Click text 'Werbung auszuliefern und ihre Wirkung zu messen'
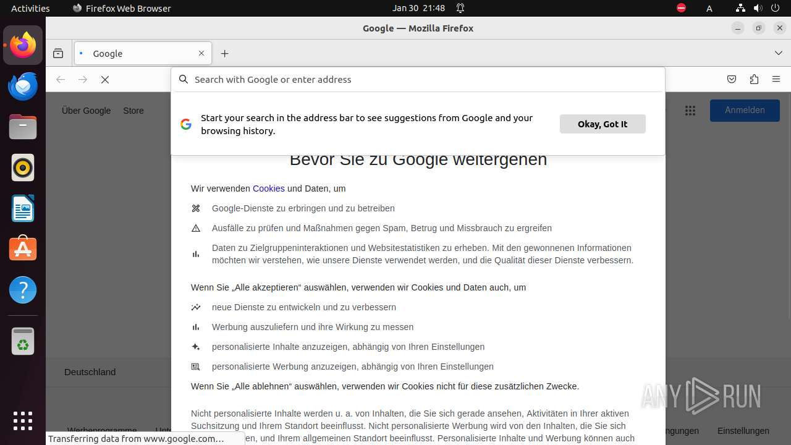 (x=313, y=327)
